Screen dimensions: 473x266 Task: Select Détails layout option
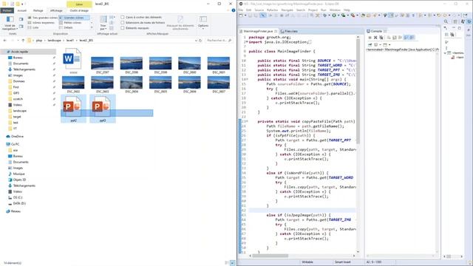[66, 27]
